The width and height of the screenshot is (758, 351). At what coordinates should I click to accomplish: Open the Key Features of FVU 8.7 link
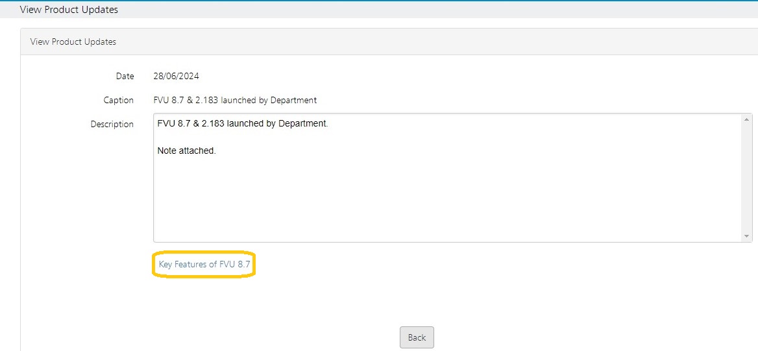(x=204, y=265)
